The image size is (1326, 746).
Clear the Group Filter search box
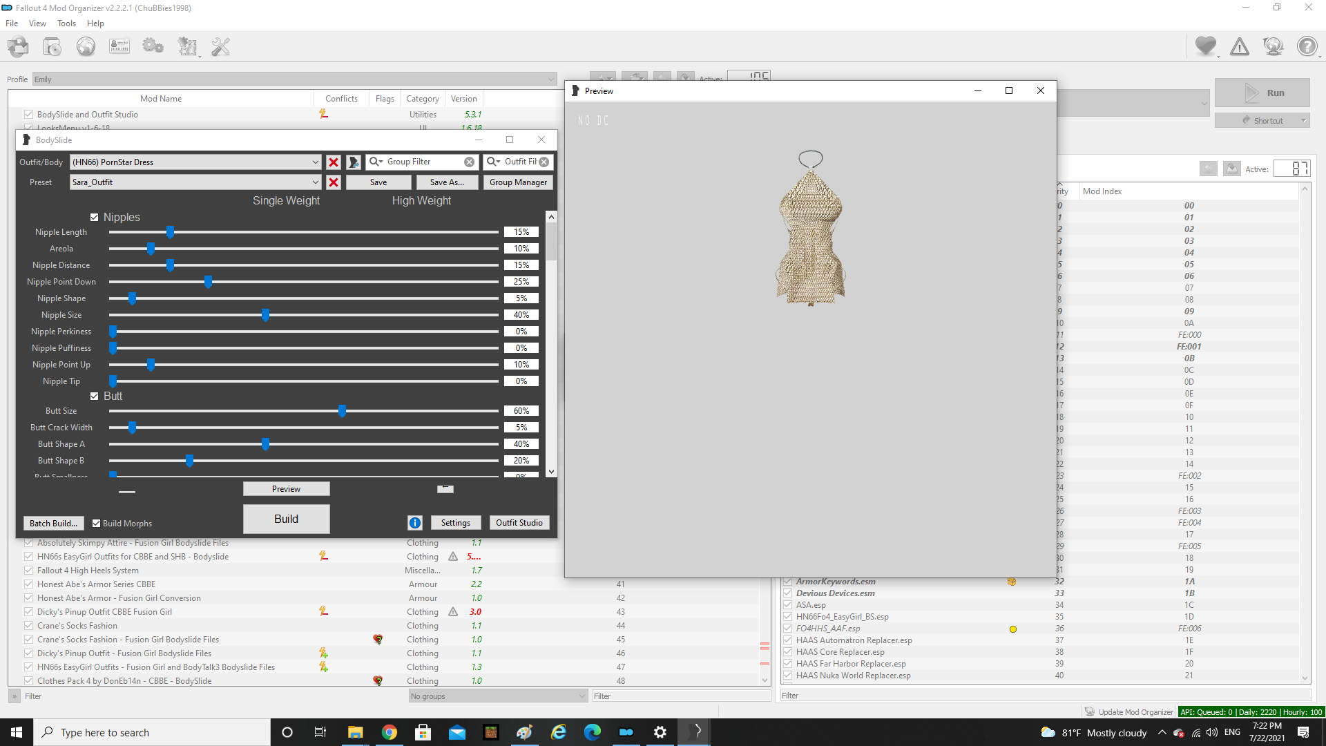[x=470, y=162]
